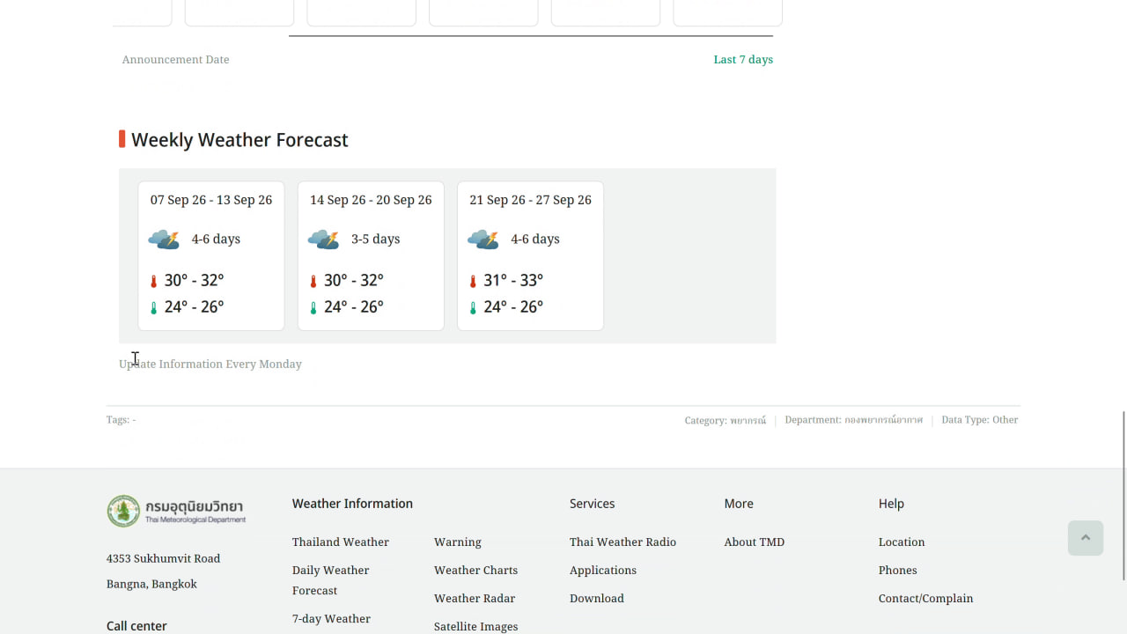Click thunderstorm icon in 14 Sep forecast card
The height and width of the screenshot is (634, 1127).
(x=323, y=240)
